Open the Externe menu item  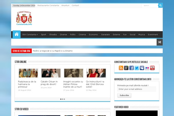[x=116, y=35]
